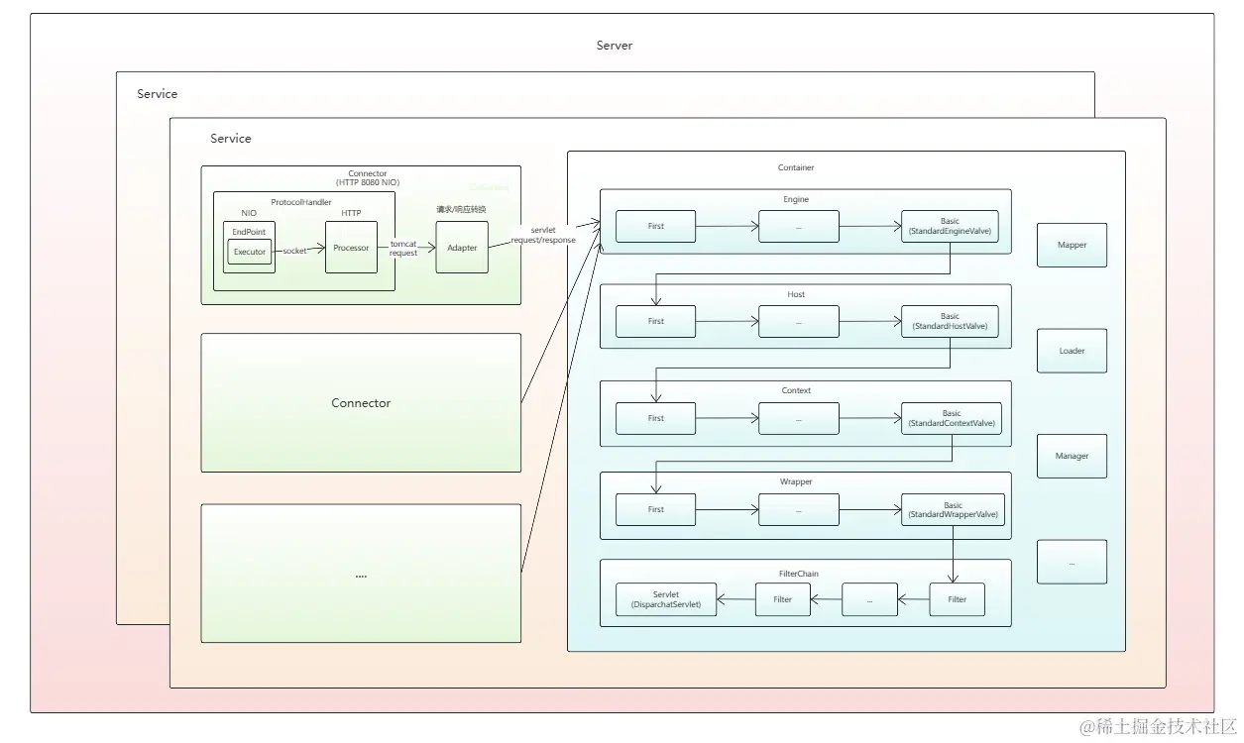Select the First box in Wrapper
The width and height of the screenshot is (1244, 743).
(656, 509)
